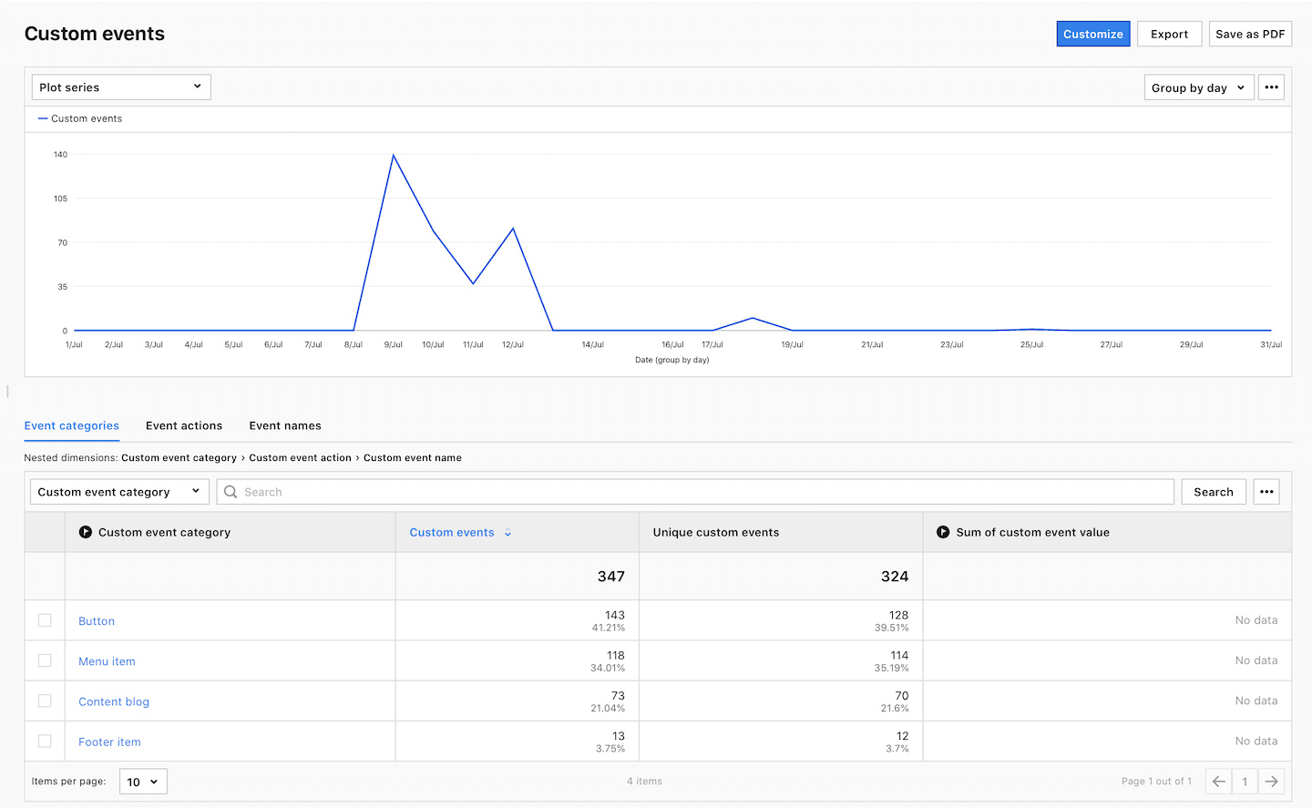The height and width of the screenshot is (808, 1312).
Task: Change items per page dropdown value
Action: point(143,782)
